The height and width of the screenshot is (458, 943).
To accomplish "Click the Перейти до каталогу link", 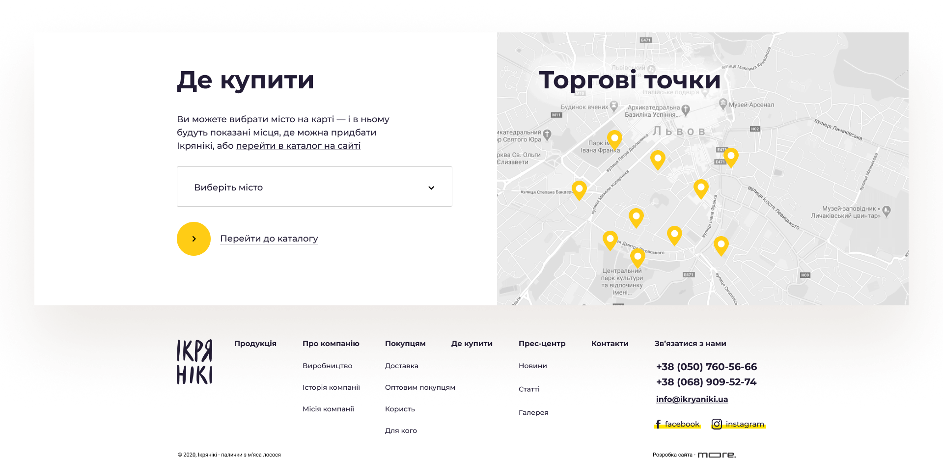I will pos(269,239).
